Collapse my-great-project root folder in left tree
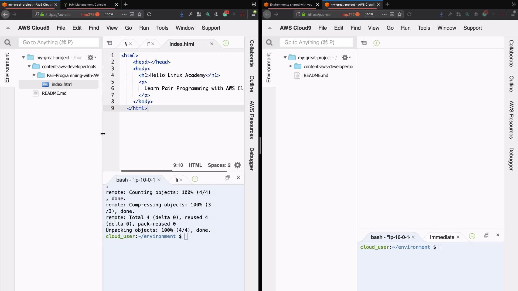Screen dimensions: 518x291 pyautogui.click(x=23, y=57)
